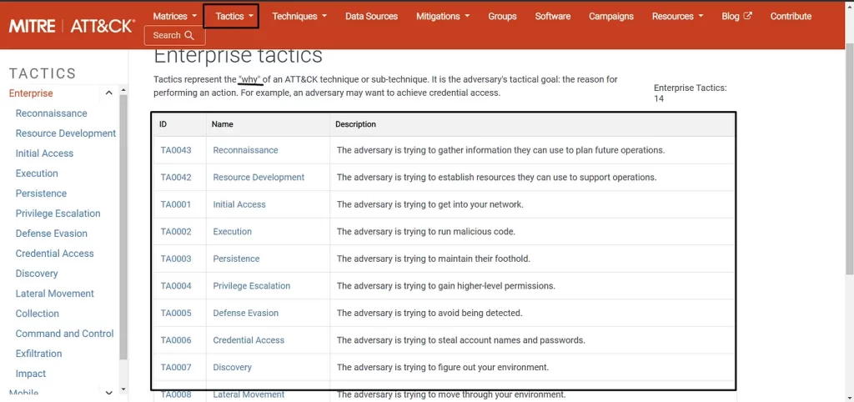Open the Matrices dropdown menu
The width and height of the screenshot is (854, 402).
click(x=175, y=17)
